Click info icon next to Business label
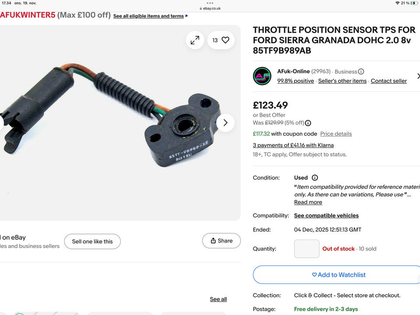The image size is (420, 315). point(361,72)
